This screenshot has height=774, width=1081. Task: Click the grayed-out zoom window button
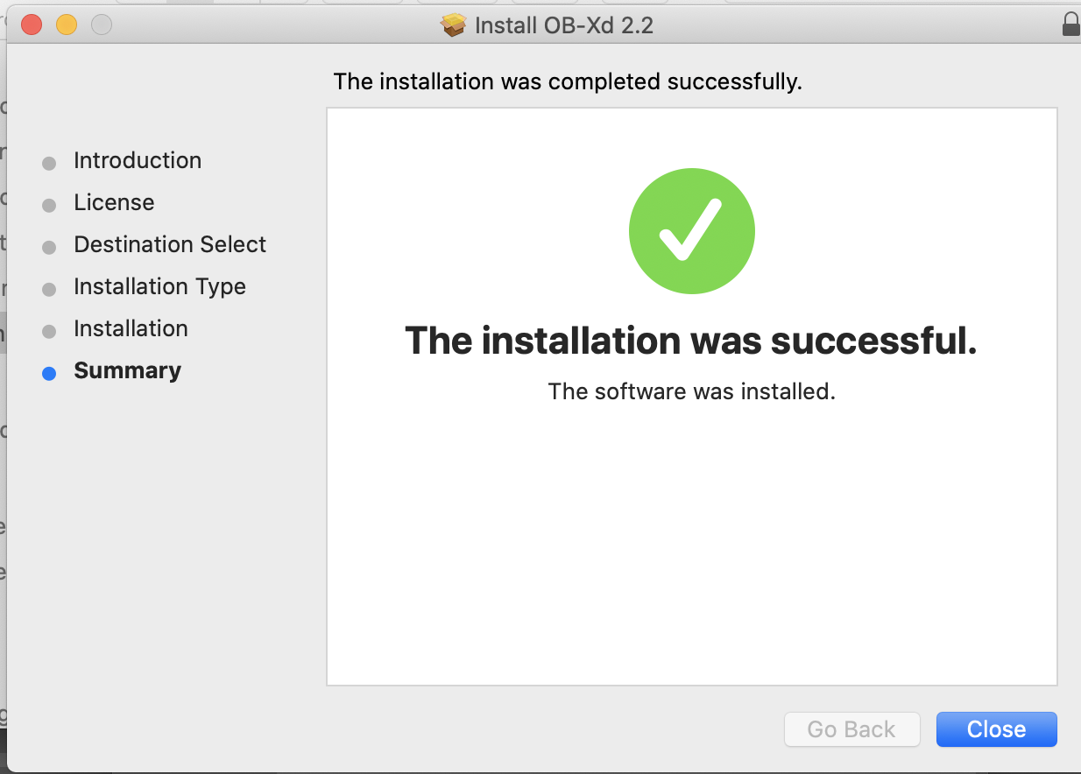(102, 25)
